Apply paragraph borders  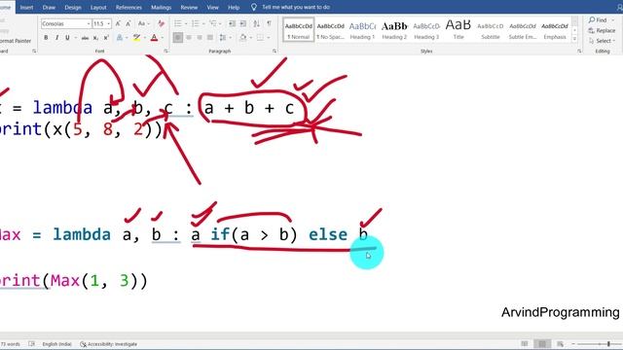[x=260, y=38]
